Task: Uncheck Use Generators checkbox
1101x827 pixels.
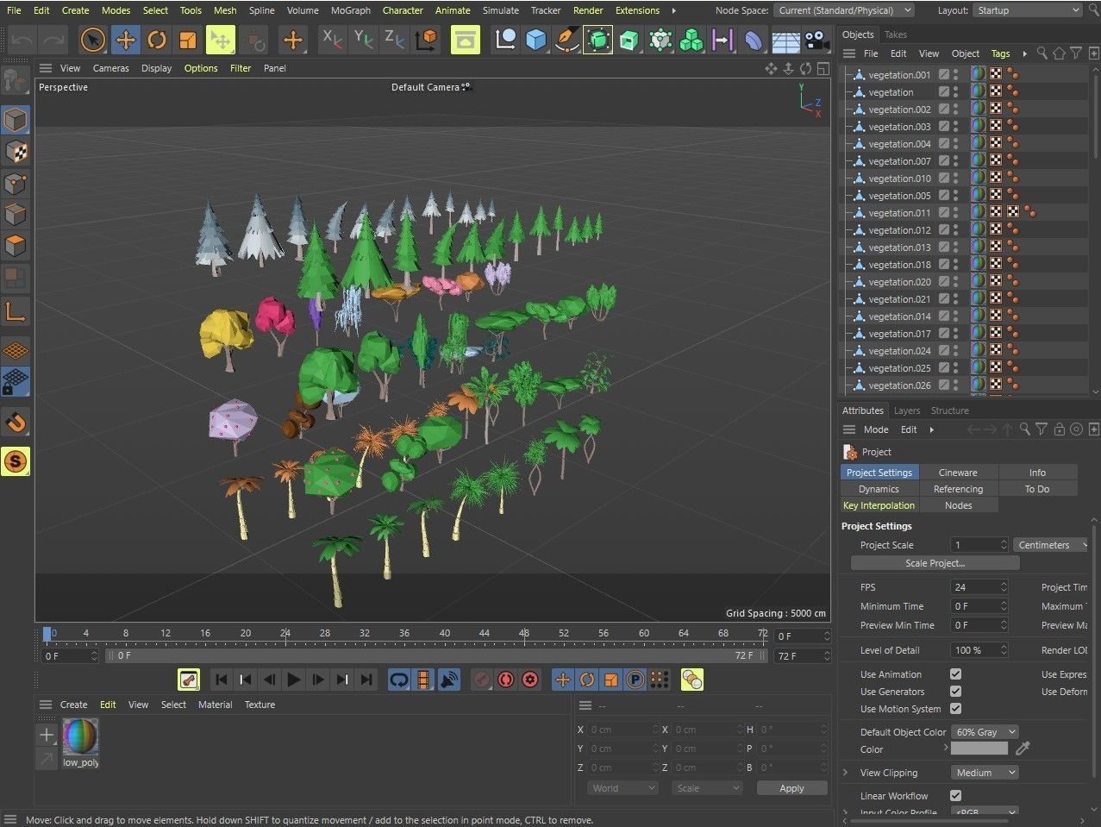Action: [955, 692]
